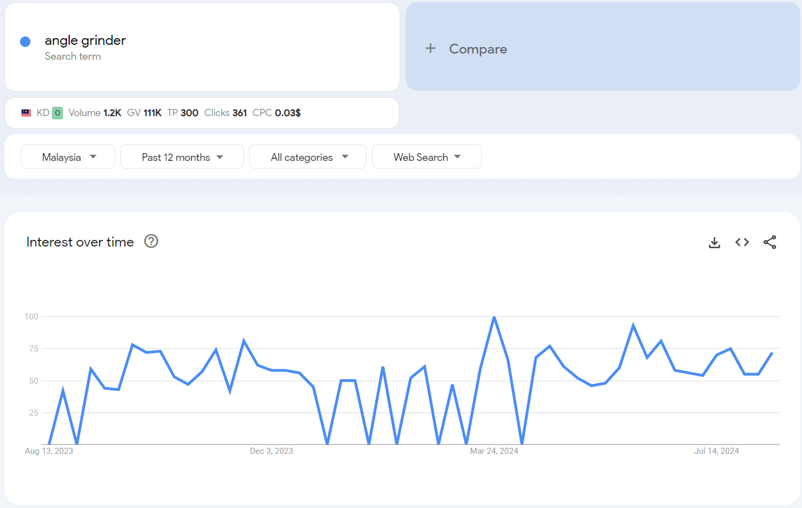Click the Dec 3, 2023 axis label

tap(271, 451)
